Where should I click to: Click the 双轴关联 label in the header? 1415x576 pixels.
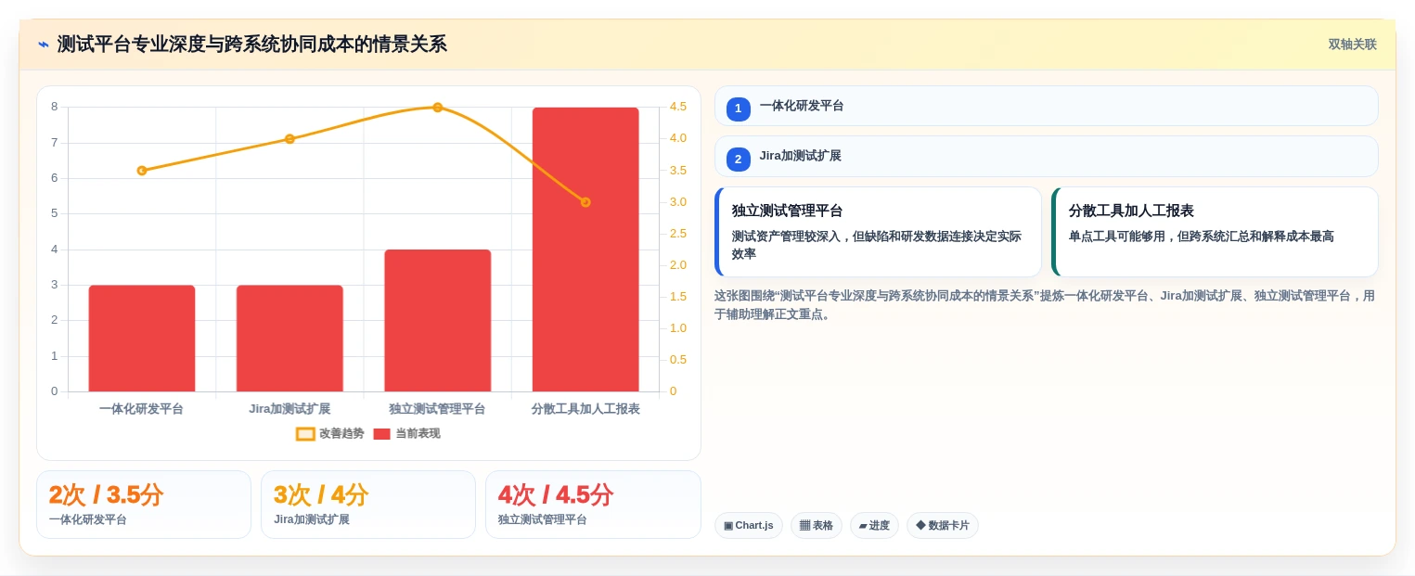(x=1352, y=45)
